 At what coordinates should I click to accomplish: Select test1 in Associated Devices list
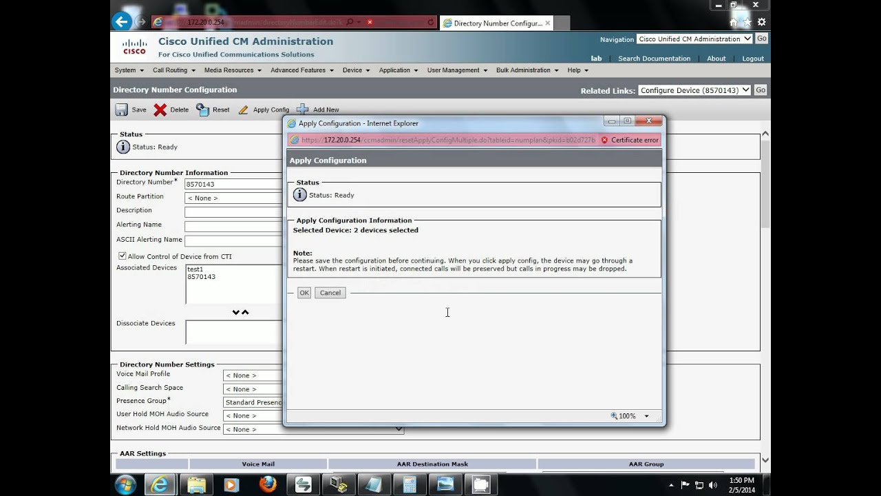click(195, 269)
